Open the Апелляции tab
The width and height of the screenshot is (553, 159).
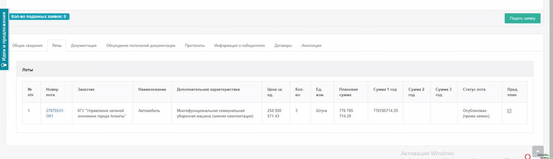point(311,46)
